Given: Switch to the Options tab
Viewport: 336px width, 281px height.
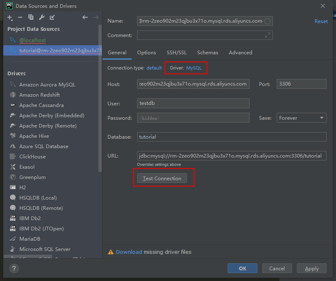Looking at the screenshot, I should tap(147, 53).
